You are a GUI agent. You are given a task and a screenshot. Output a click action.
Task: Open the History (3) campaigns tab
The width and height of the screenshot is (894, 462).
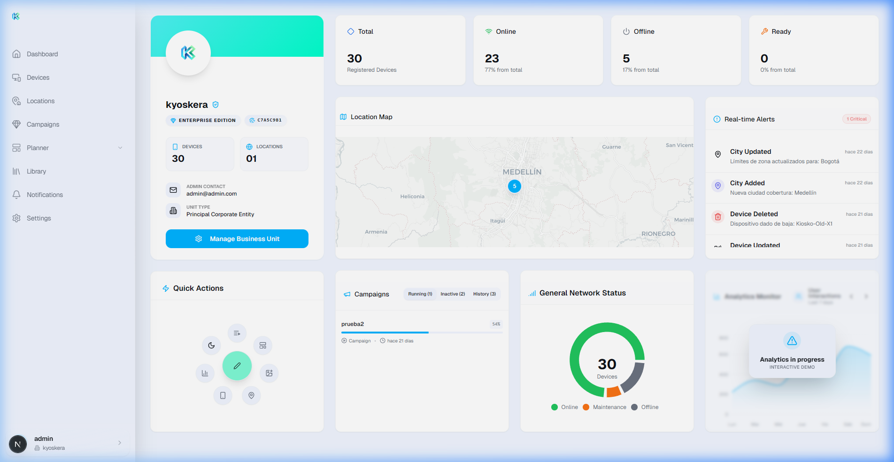(484, 294)
